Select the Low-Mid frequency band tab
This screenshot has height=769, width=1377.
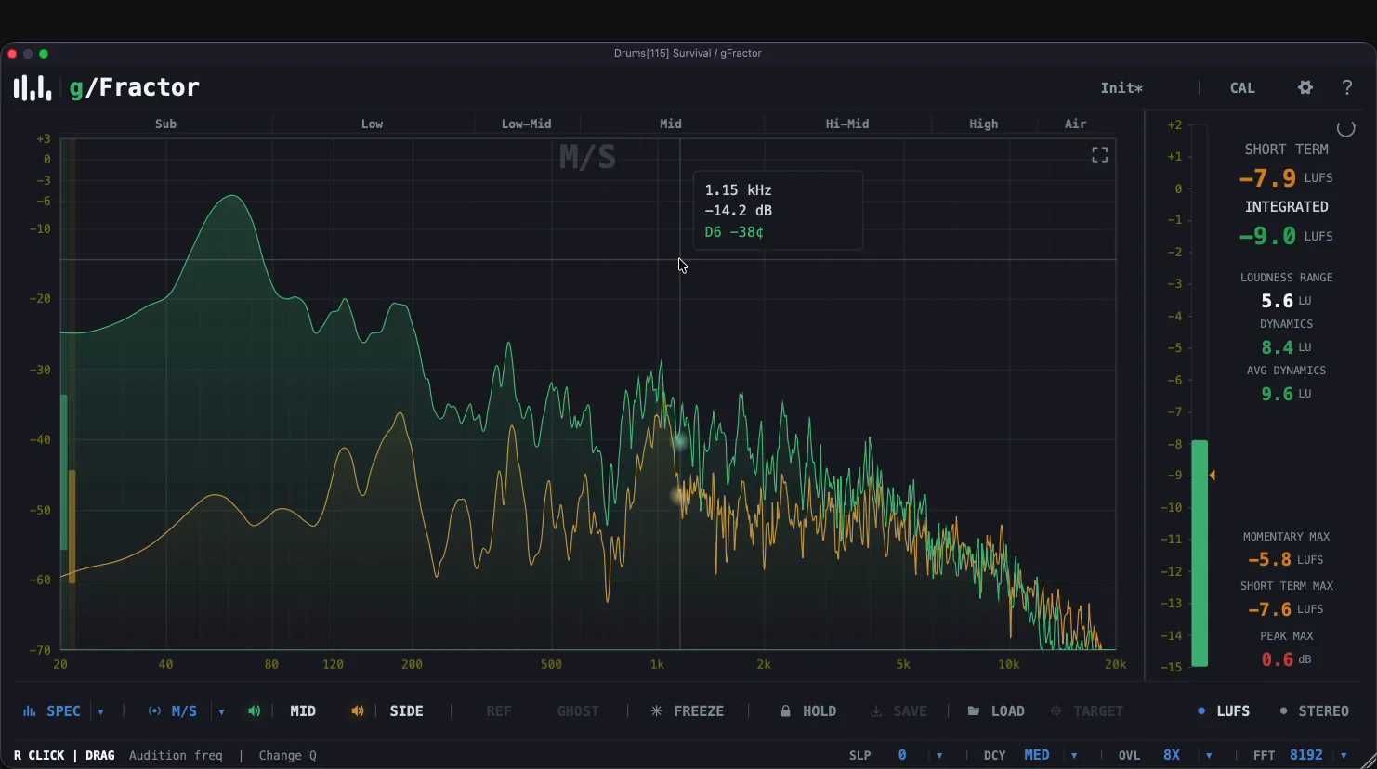(x=527, y=124)
